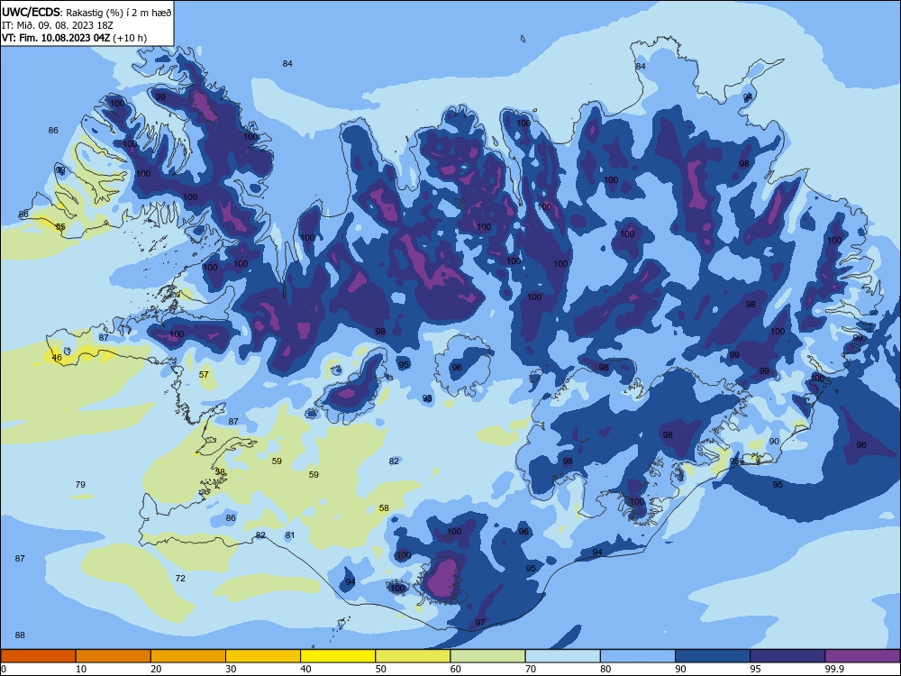Select the orange 10–20 legend color box
The height and width of the screenshot is (676, 901).
(x=114, y=656)
